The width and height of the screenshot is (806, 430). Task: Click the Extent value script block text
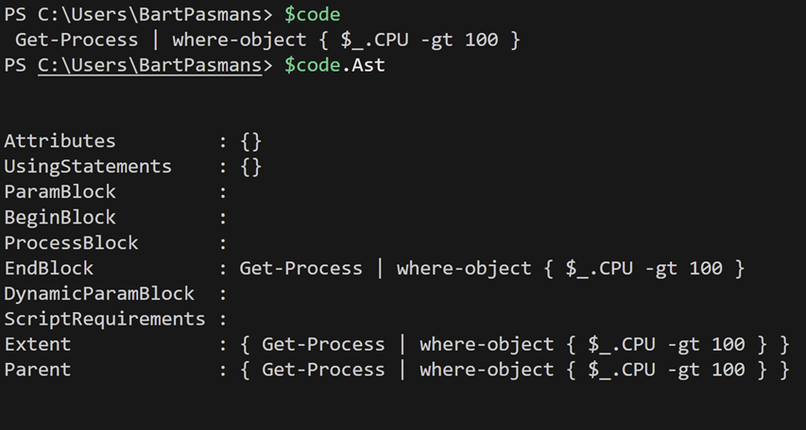coord(515,345)
